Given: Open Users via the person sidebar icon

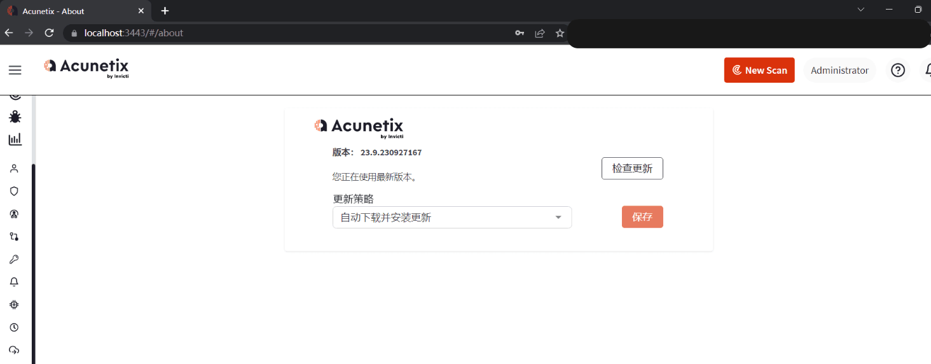Looking at the screenshot, I should point(14,169).
